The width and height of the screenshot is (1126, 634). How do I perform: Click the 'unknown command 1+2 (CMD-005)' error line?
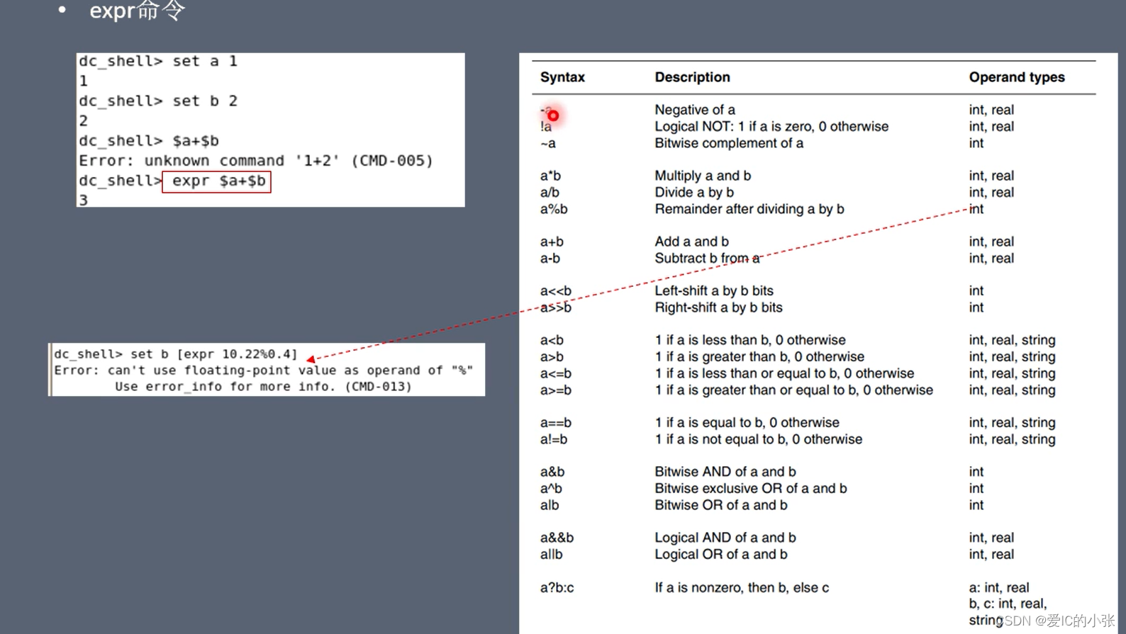click(x=256, y=161)
